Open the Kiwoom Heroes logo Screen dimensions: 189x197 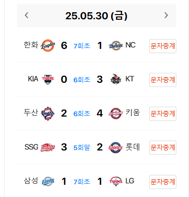116,113
